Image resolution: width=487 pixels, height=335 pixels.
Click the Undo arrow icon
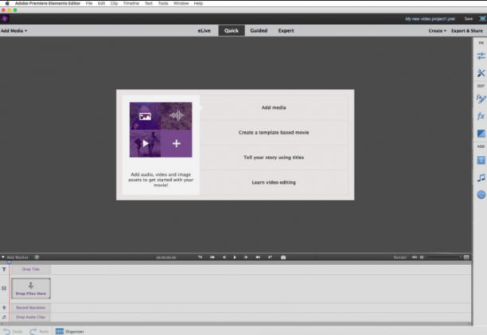6,331
